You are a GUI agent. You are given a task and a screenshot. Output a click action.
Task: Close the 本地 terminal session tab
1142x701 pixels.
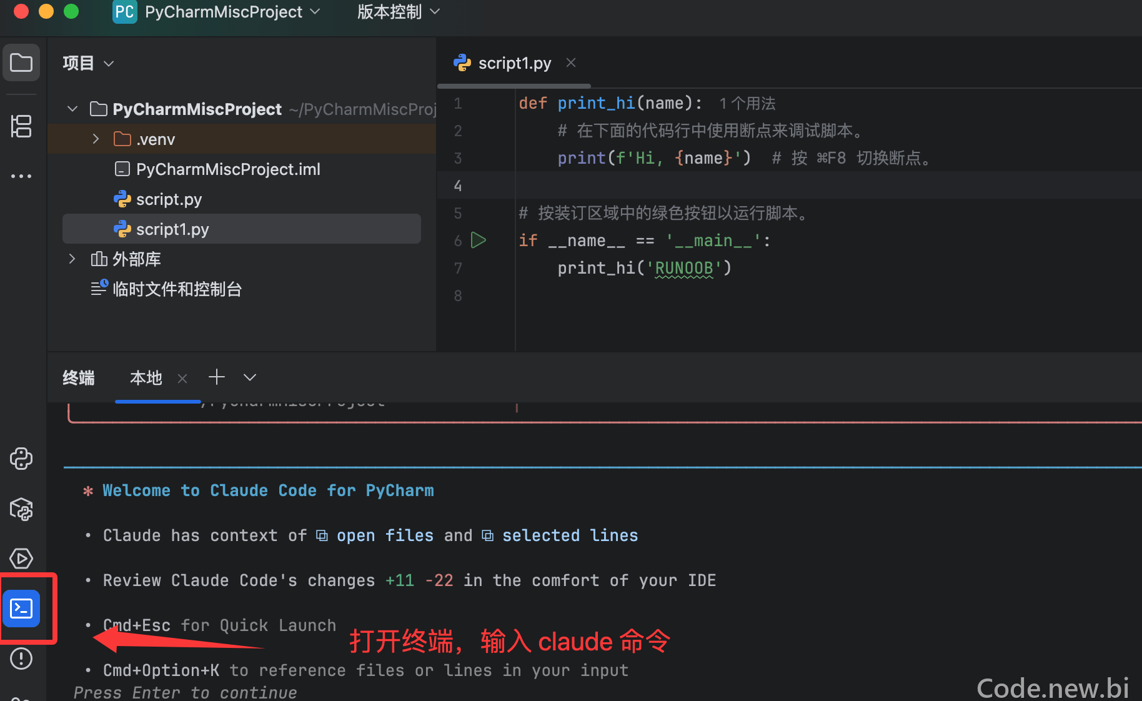[x=182, y=378]
